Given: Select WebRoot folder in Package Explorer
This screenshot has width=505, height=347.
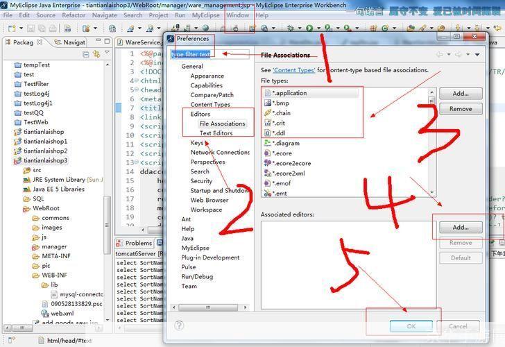Looking at the screenshot, I should click(41, 208).
